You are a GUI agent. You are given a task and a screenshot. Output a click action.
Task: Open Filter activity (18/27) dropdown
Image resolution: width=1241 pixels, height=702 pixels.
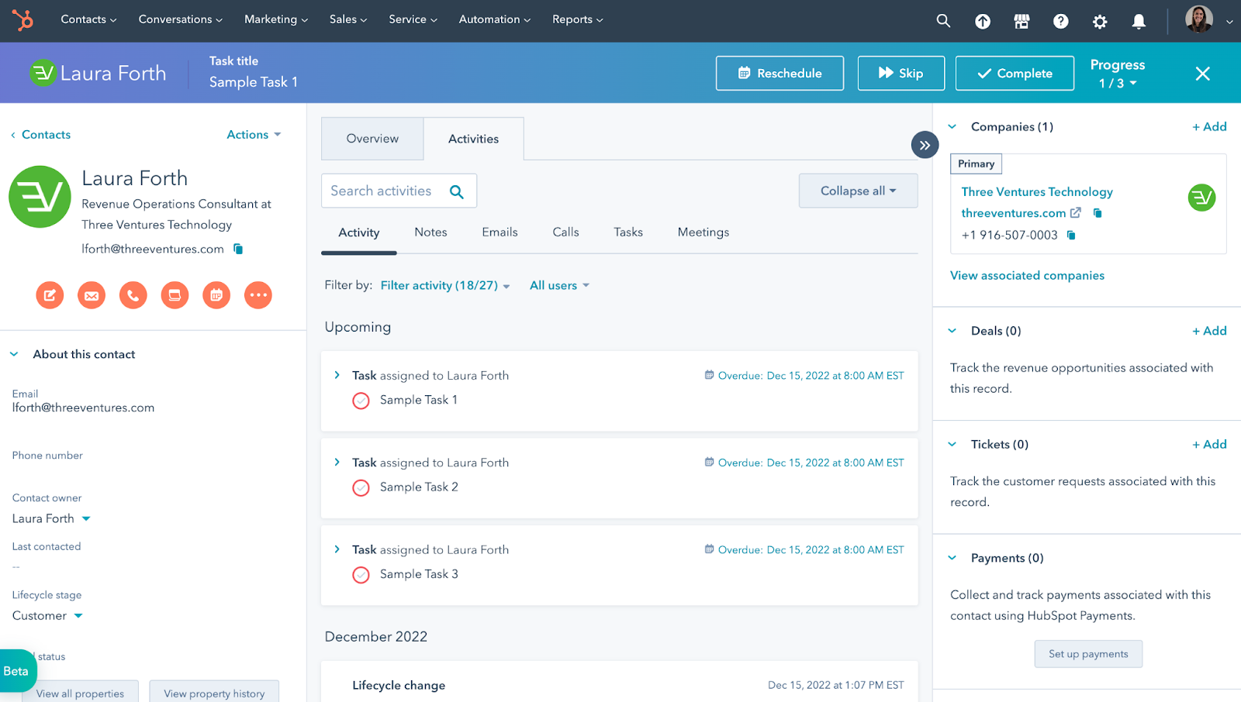click(444, 286)
